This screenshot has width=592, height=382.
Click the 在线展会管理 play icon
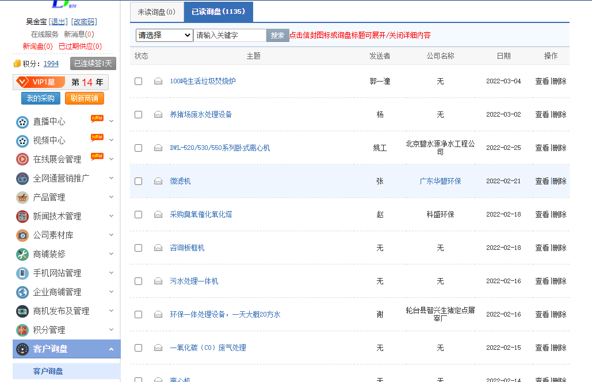coord(22,159)
